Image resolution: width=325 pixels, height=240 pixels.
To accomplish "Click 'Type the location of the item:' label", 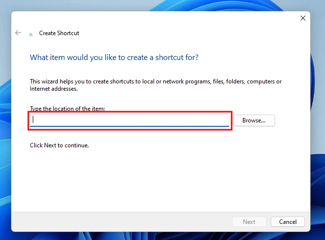I will (67, 109).
